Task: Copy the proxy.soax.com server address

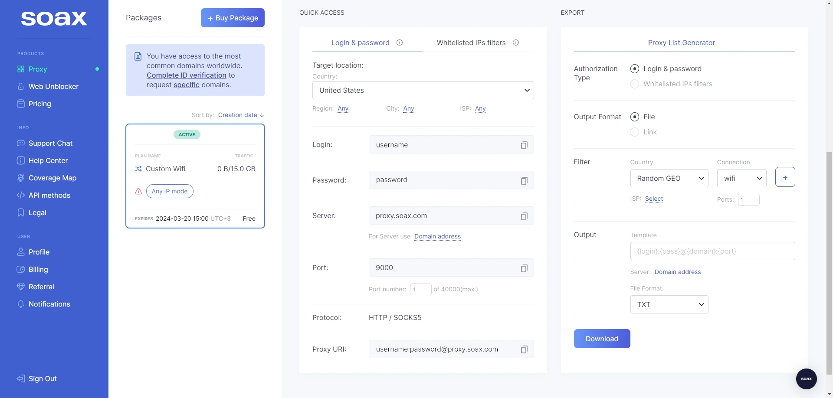Action: pyautogui.click(x=524, y=216)
